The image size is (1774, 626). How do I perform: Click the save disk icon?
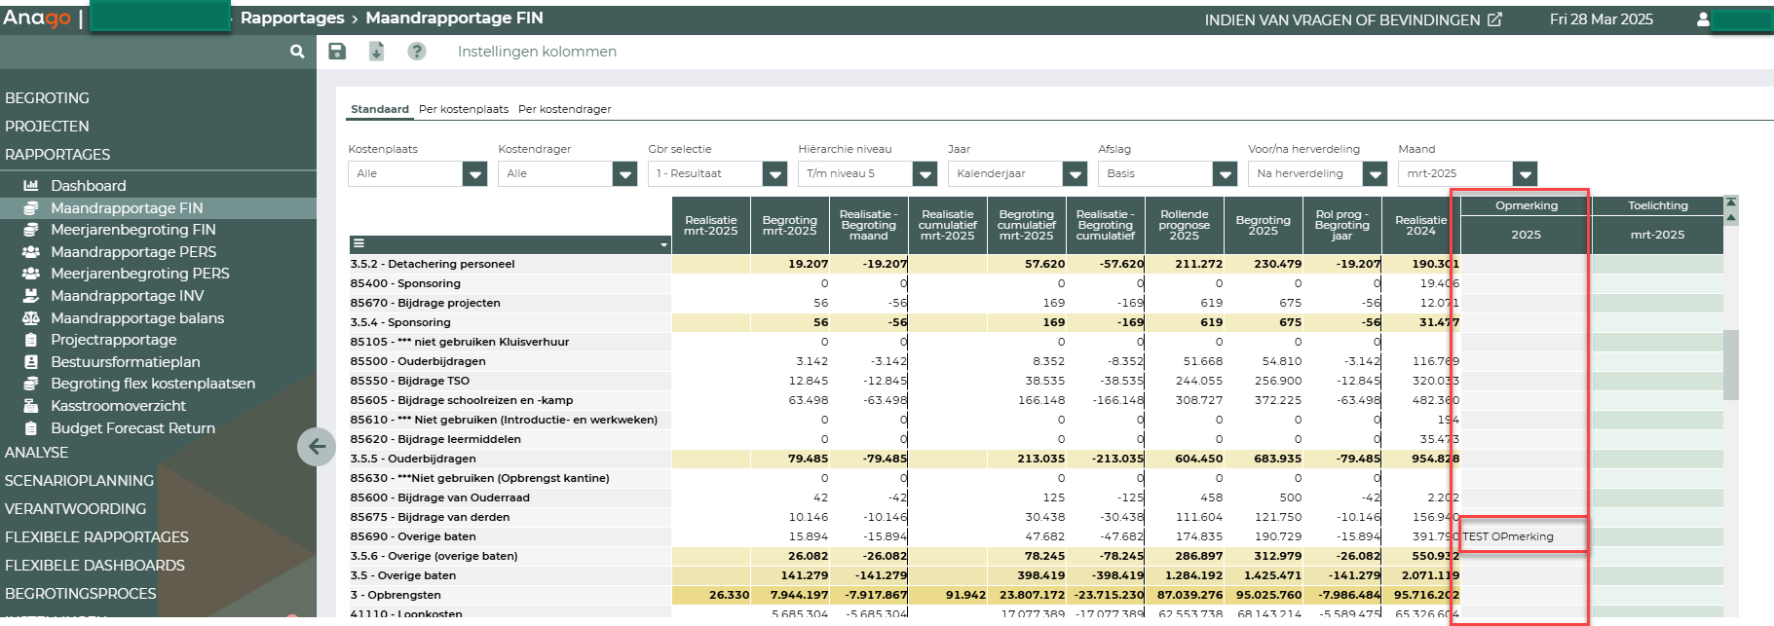[x=337, y=52]
